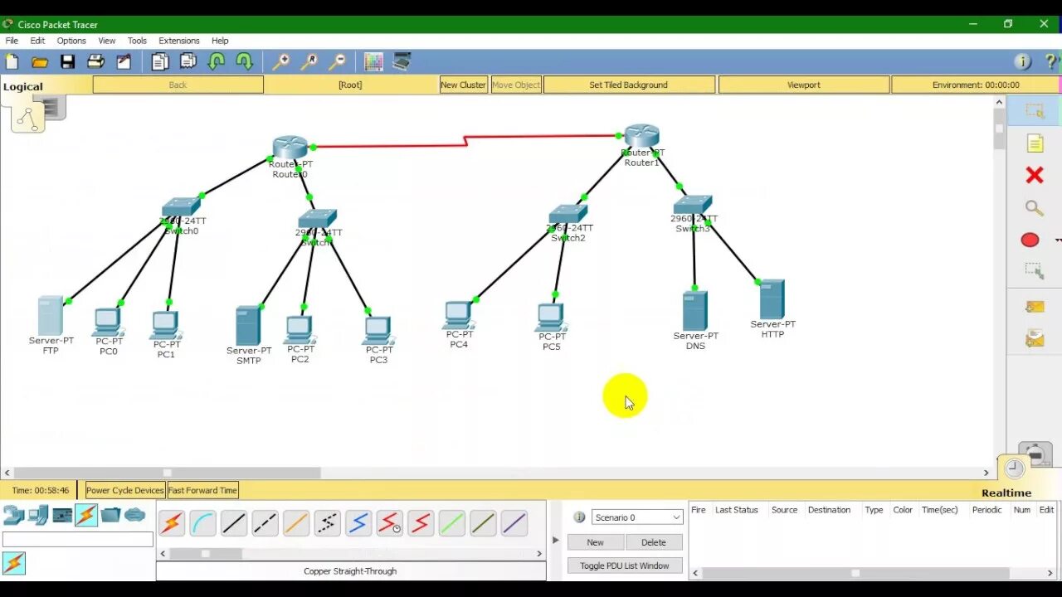The width and height of the screenshot is (1062, 597).
Task: Pick the Automatically Choose Connection Type cable
Action: click(x=172, y=523)
